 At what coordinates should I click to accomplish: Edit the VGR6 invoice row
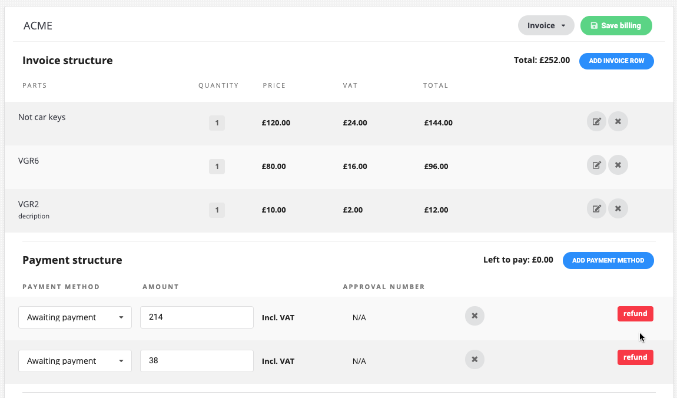tap(596, 165)
